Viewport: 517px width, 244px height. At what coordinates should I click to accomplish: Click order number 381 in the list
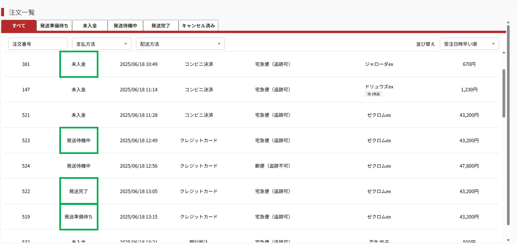tap(26, 64)
